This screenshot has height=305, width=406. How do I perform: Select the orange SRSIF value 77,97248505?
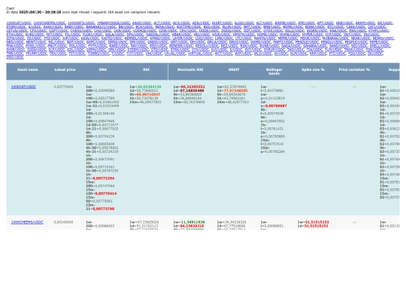pos(235,90)
